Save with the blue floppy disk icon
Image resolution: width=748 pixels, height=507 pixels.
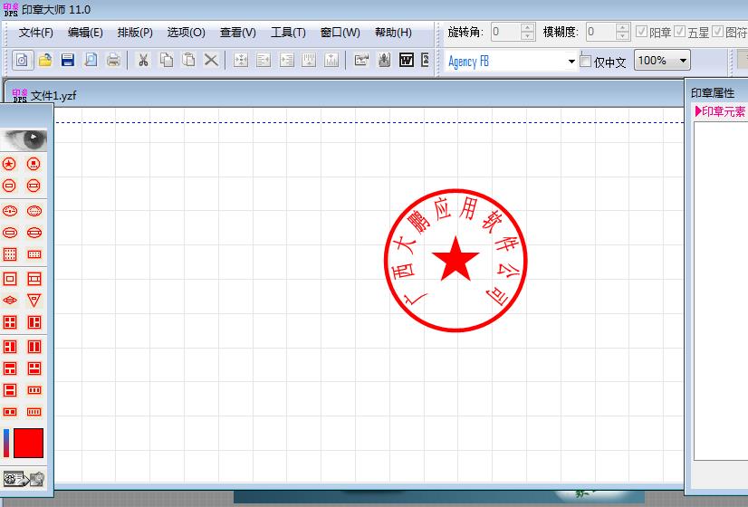(x=68, y=61)
